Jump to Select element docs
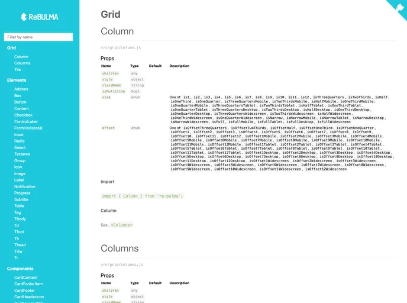The width and height of the screenshot is (407, 303). click(x=20, y=147)
